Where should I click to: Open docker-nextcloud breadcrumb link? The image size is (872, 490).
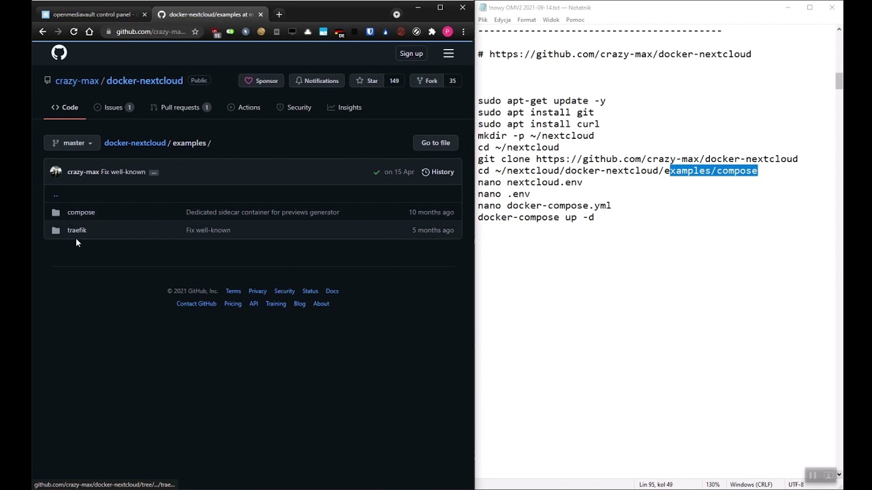click(x=135, y=143)
